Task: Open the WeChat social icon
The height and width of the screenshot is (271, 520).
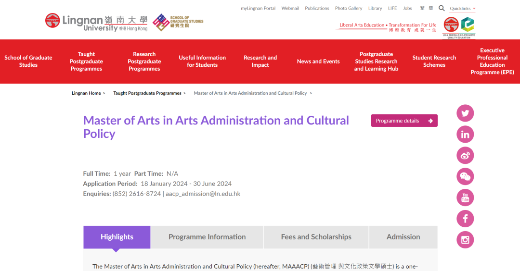Action: click(x=465, y=177)
